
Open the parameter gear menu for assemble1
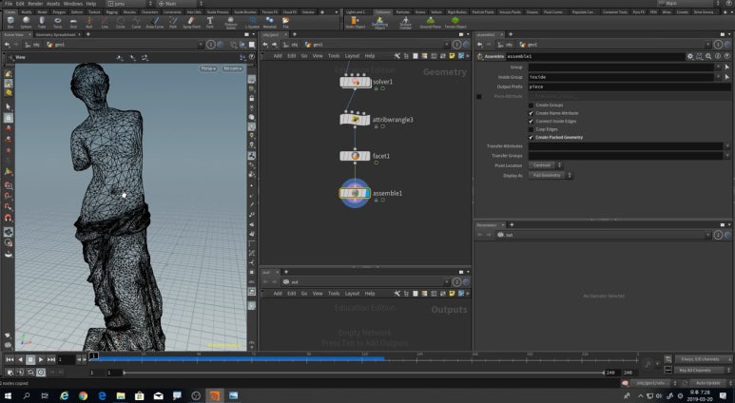[690, 56]
